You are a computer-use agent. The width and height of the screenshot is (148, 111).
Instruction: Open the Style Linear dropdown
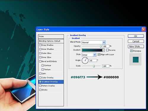[x=95, y=55]
